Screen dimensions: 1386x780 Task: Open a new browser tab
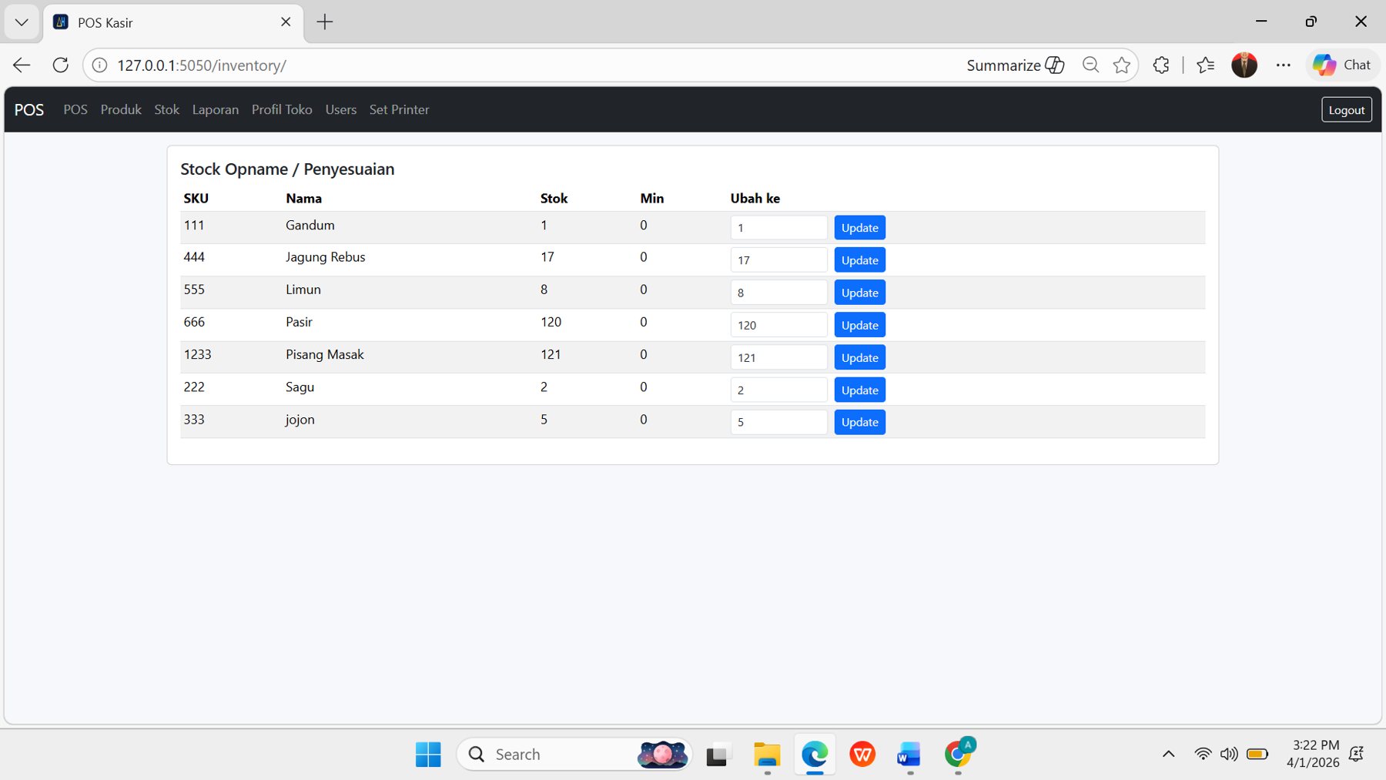click(x=324, y=22)
